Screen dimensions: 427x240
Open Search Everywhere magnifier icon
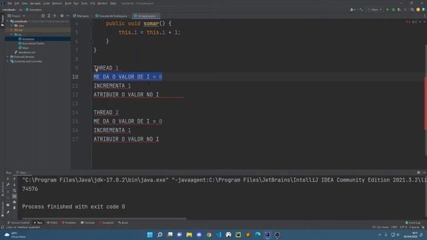(412, 9)
